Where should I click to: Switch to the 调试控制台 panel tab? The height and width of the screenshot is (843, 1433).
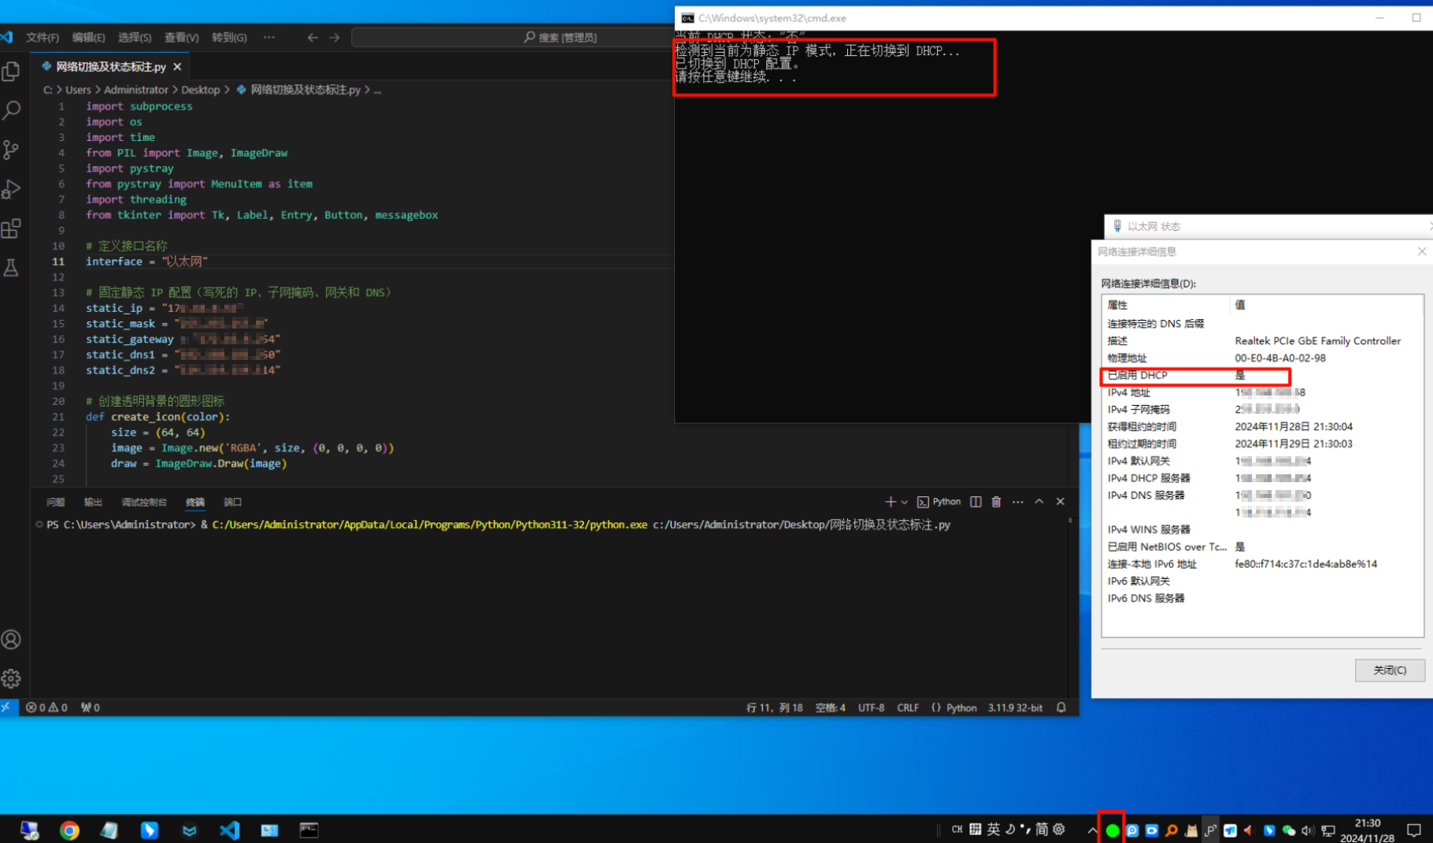144,502
